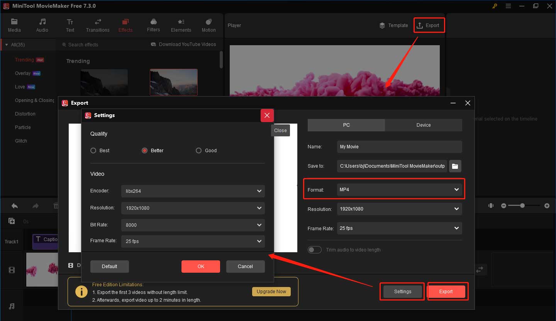Click OK in the Settings dialog
The image size is (556, 321).
click(201, 267)
